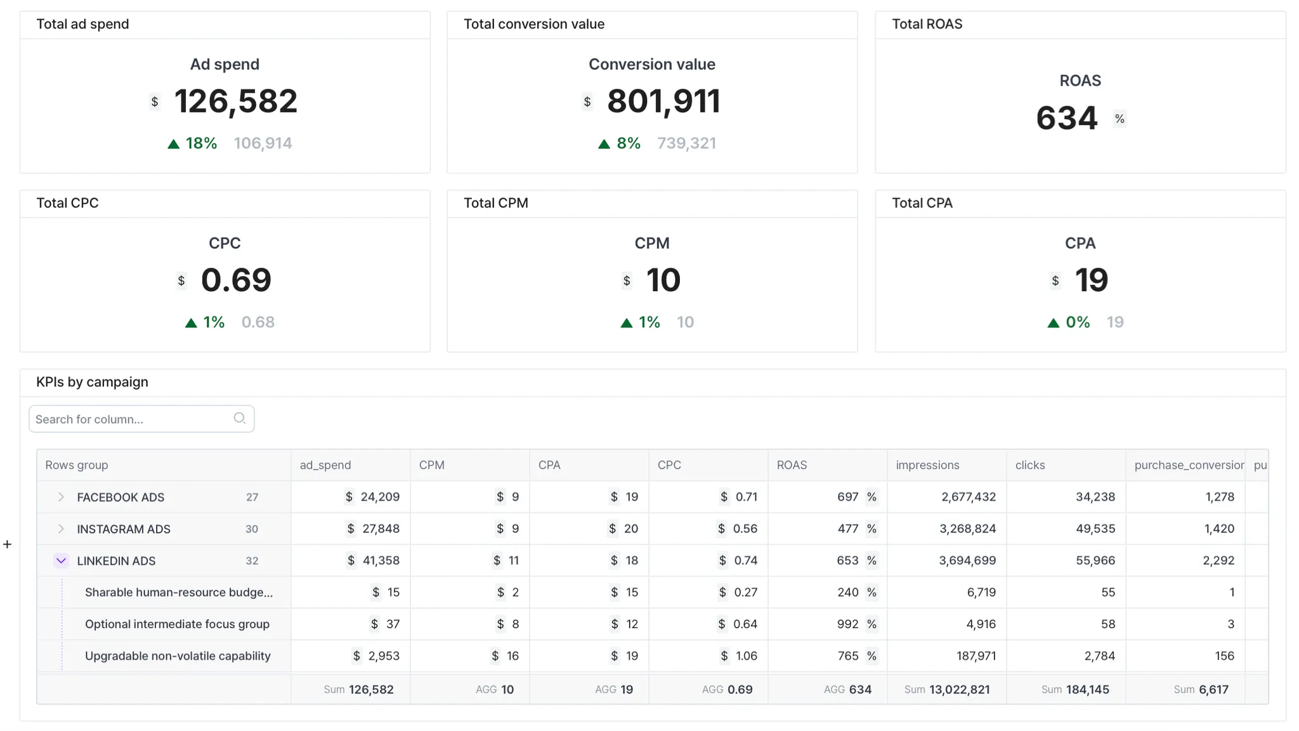Click the ROAS column header
This screenshot has height=731, width=1299.
pos(792,465)
